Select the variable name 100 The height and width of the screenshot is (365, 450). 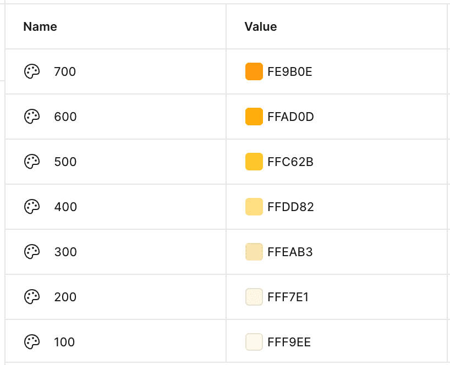(64, 342)
